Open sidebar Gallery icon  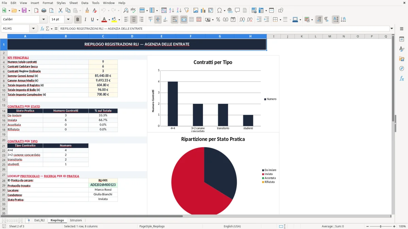(x=402, y=59)
